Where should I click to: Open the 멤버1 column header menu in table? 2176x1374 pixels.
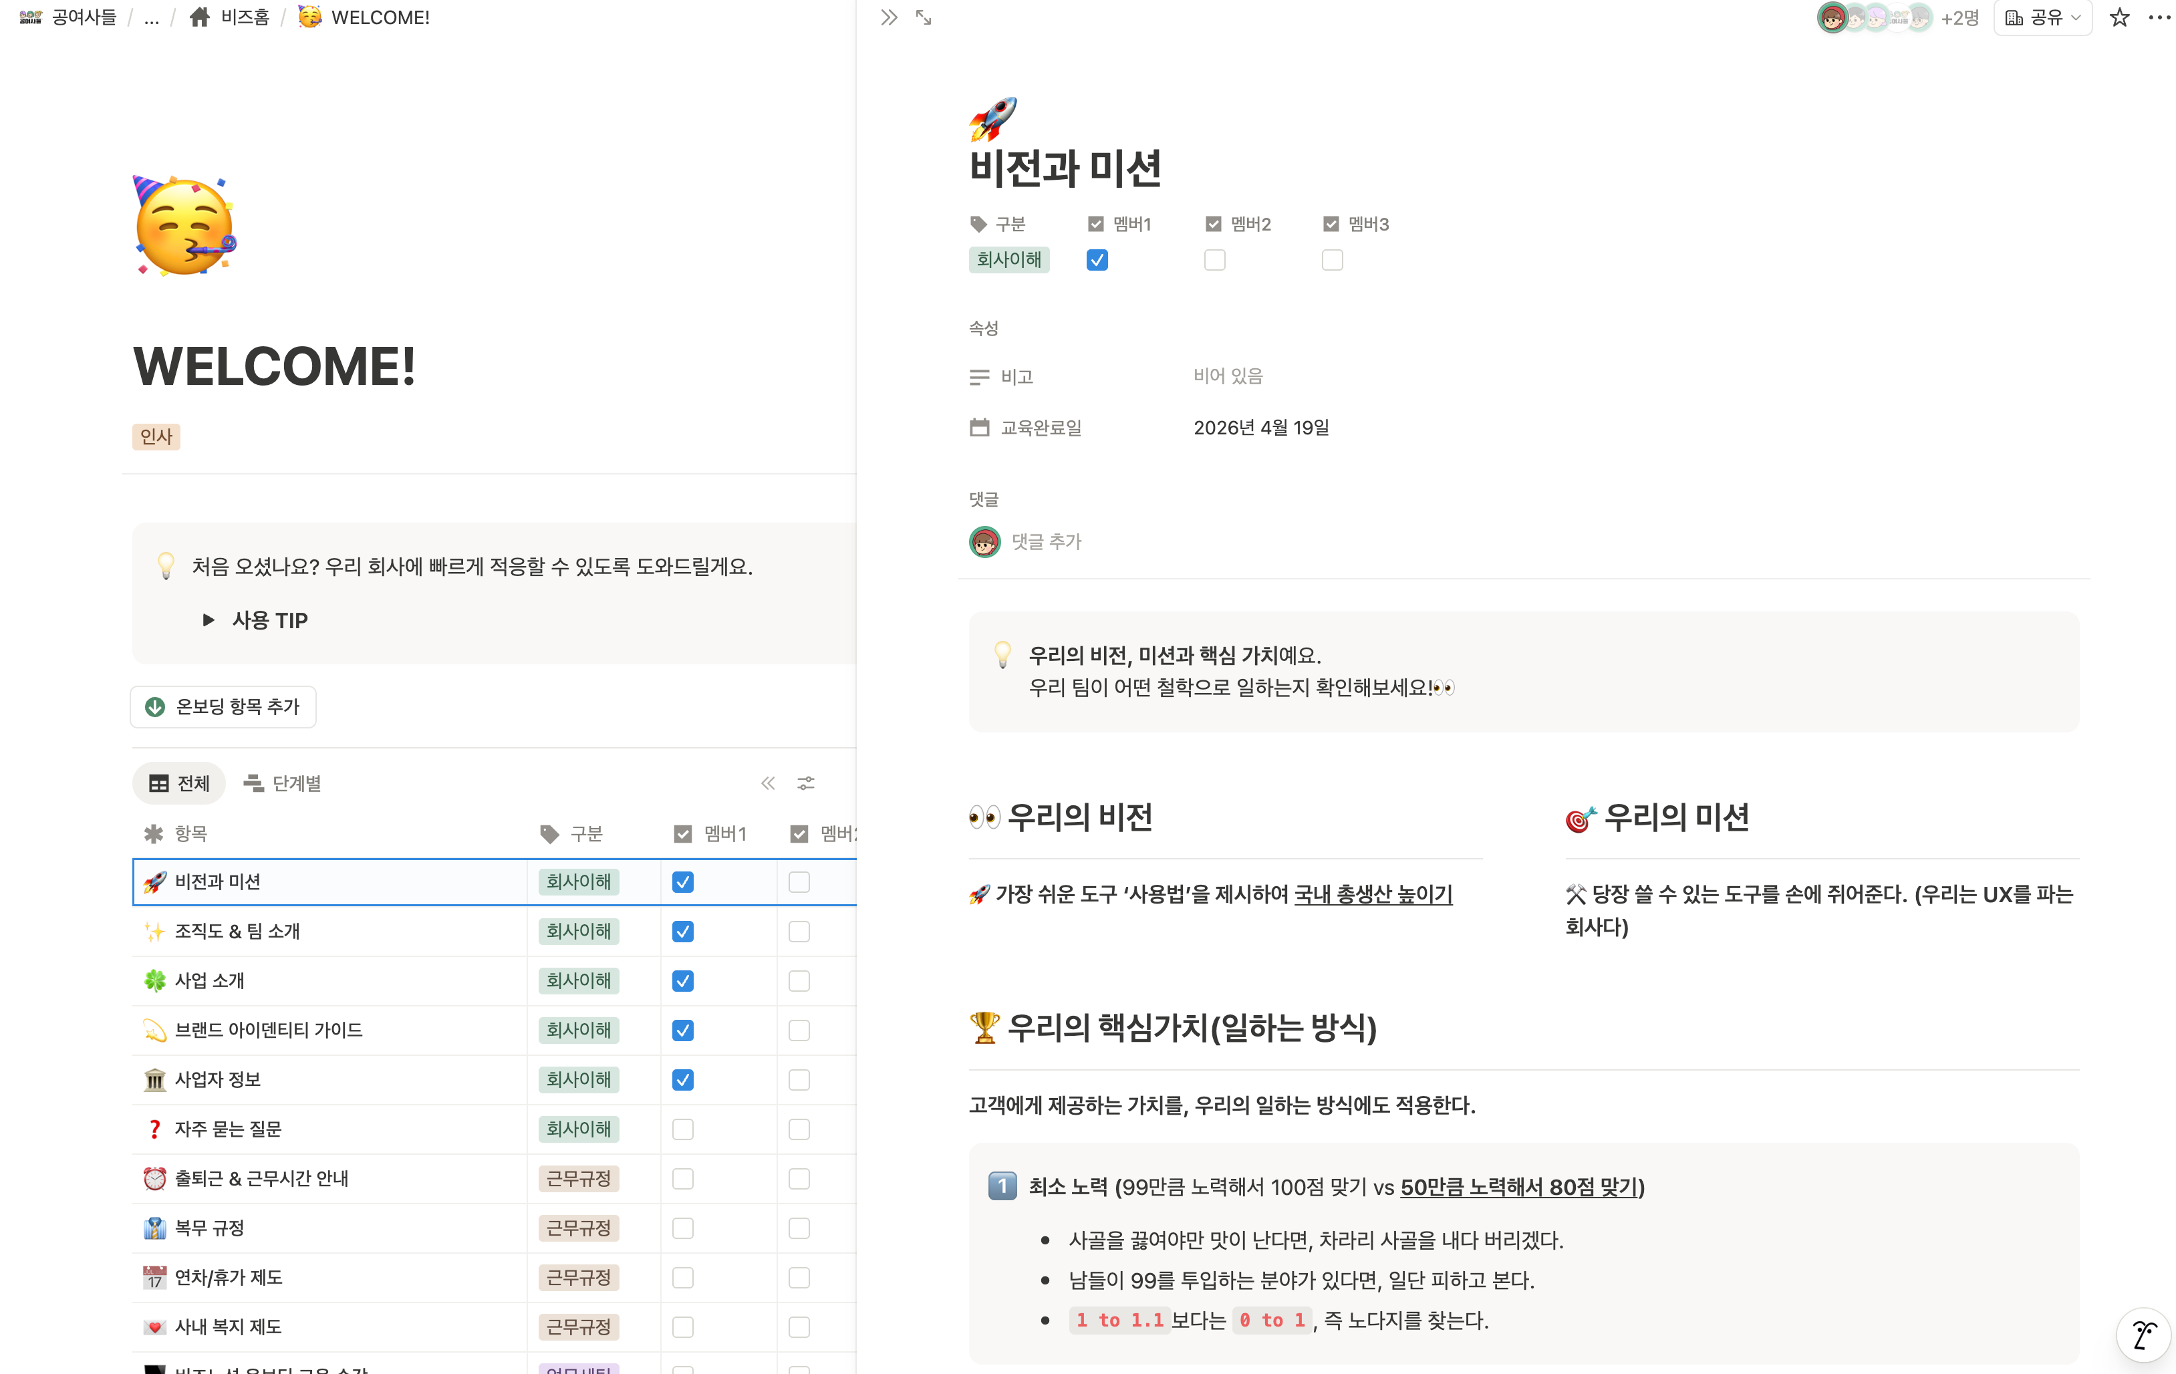(710, 833)
